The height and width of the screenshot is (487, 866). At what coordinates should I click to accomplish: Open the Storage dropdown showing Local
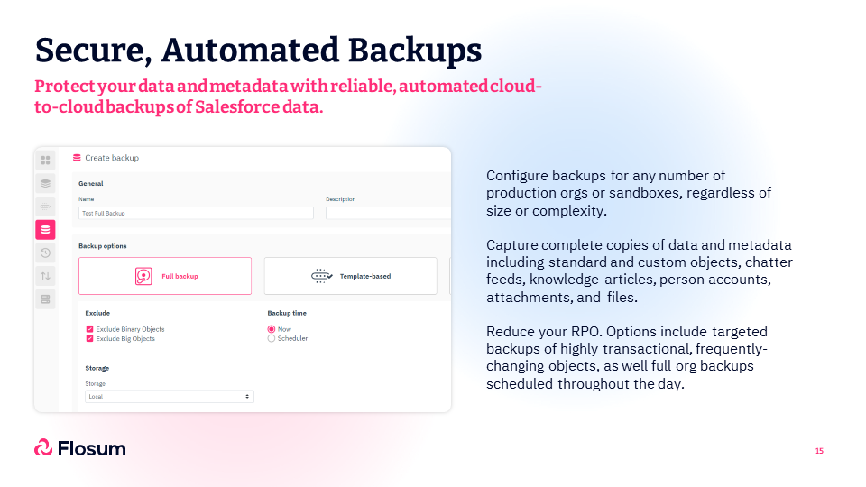point(170,397)
